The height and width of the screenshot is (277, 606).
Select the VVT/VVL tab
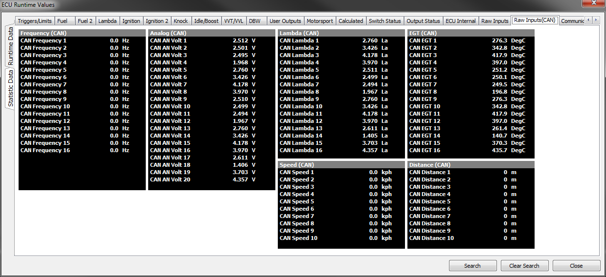coord(233,21)
